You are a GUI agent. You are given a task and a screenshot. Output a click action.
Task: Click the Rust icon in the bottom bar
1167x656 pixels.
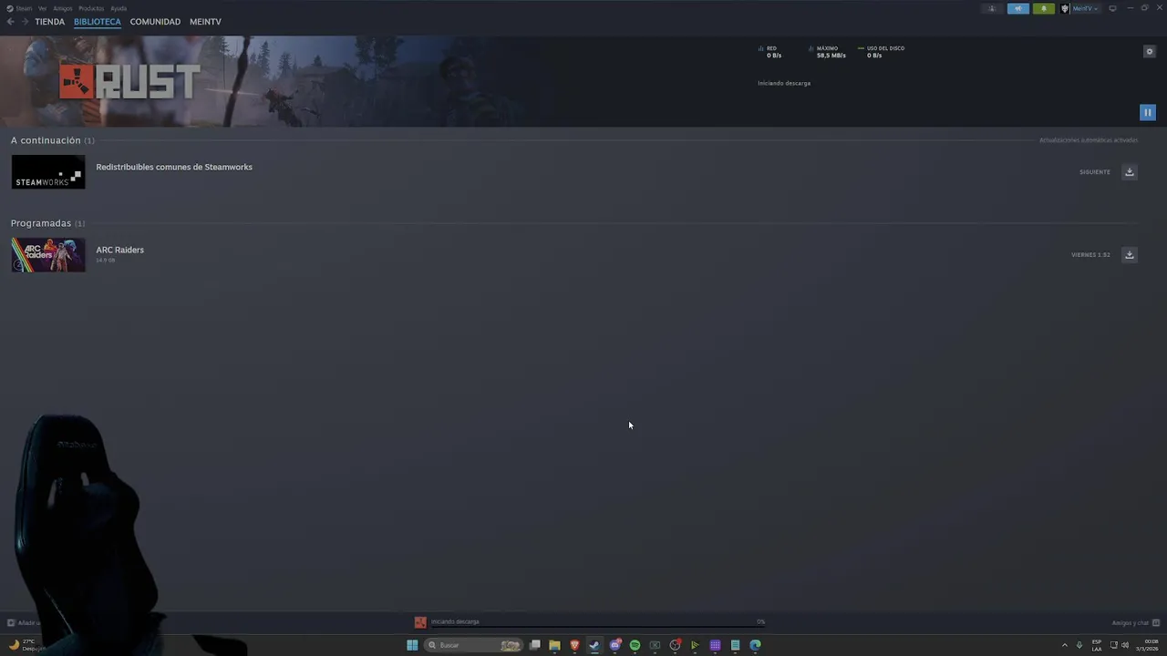(x=420, y=622)
